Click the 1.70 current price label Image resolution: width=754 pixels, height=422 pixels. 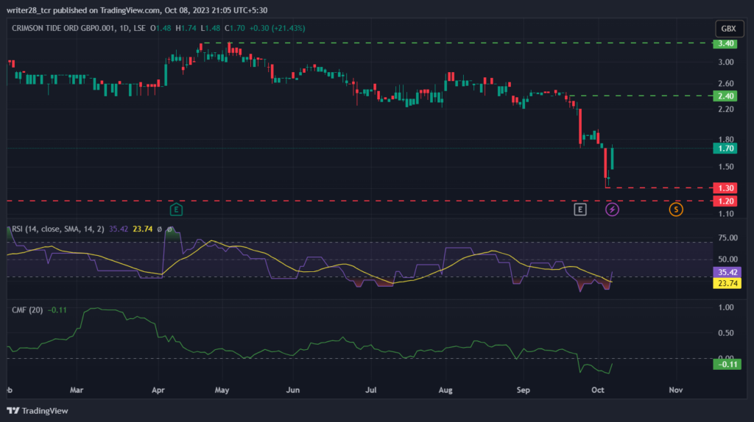(725, 149)
